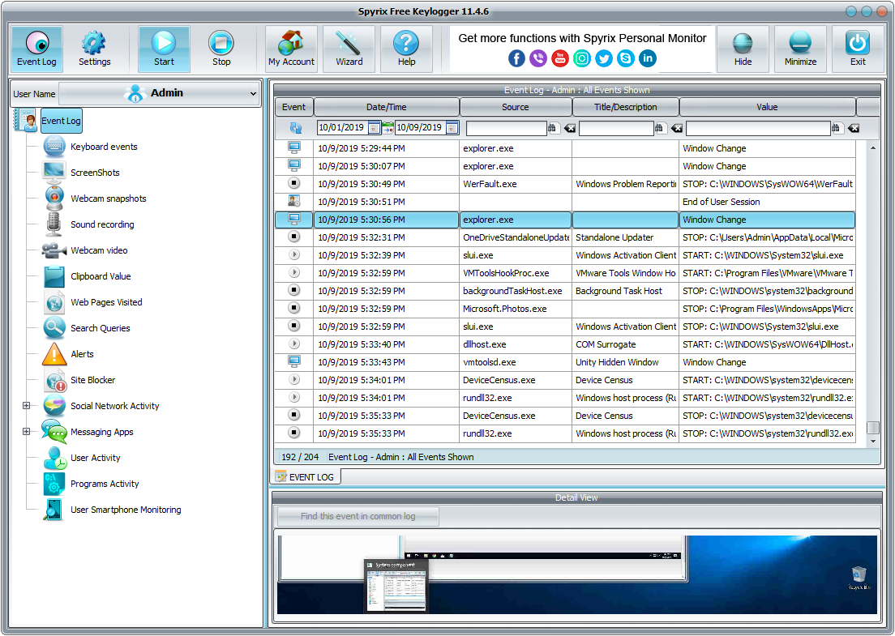Click the Source filter input field
895x636 pixels.
coord(507,128)
